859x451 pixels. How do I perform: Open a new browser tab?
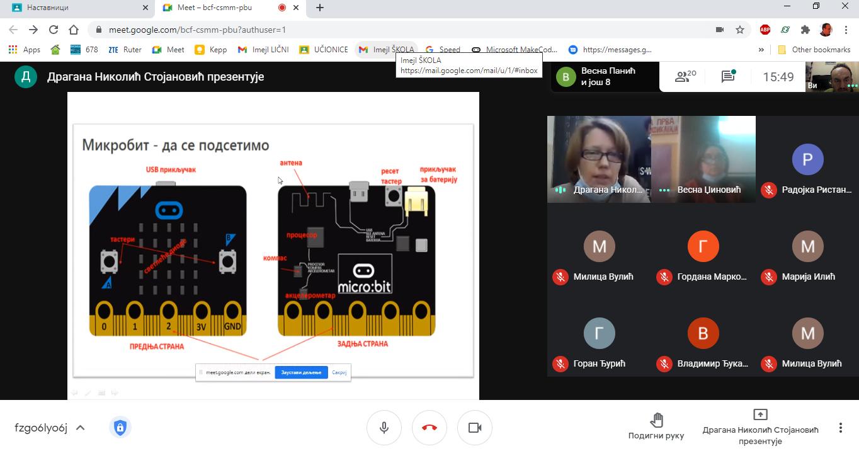(x=320, y=8)
